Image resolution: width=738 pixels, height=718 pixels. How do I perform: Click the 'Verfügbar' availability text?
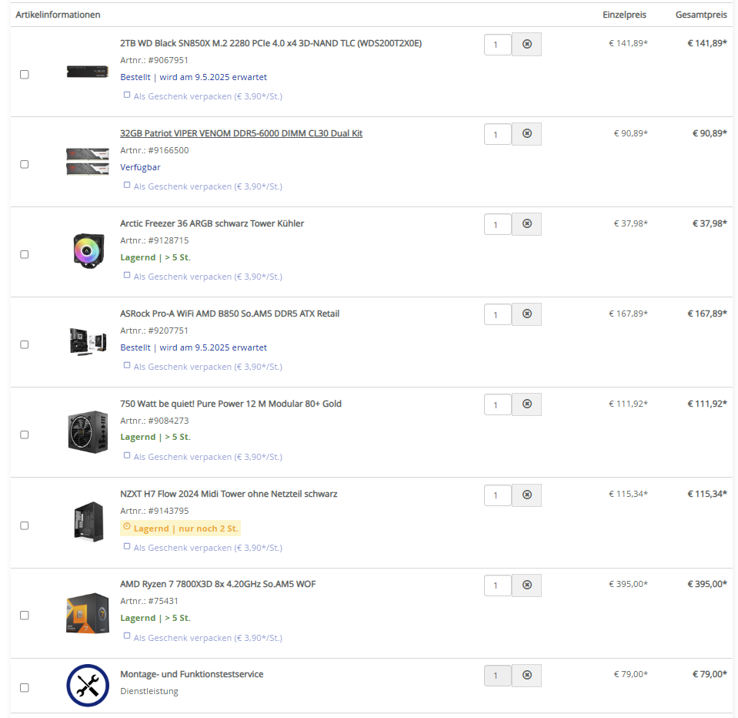pos(140,167)
